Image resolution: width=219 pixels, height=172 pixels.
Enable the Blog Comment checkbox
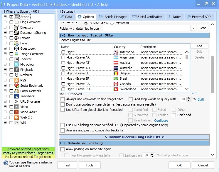(x=11, y=22)
